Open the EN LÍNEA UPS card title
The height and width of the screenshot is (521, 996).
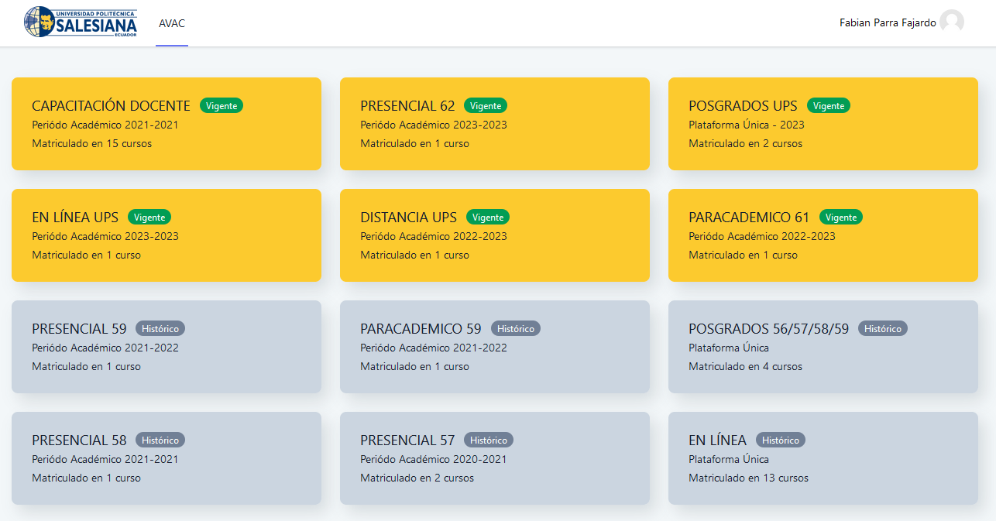[x=75, y=218]
